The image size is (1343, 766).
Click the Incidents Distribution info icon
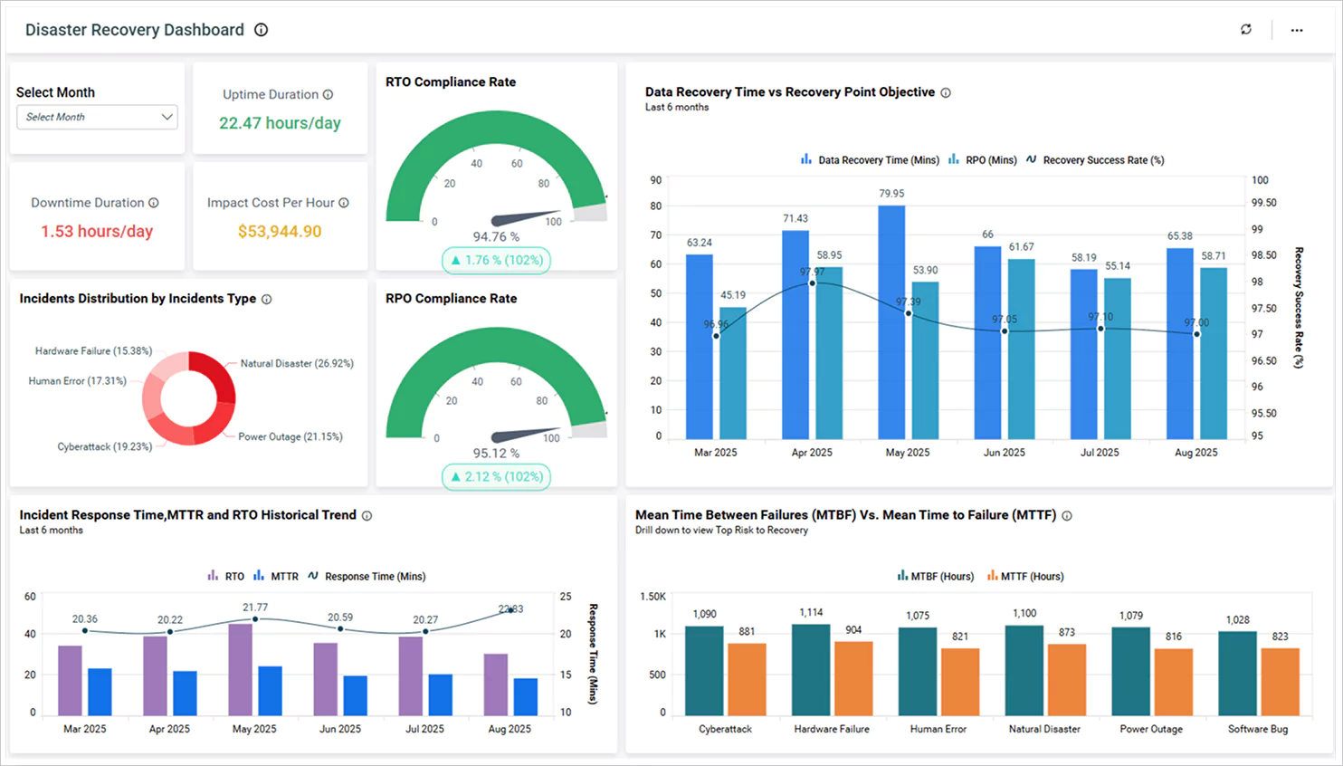267,298
